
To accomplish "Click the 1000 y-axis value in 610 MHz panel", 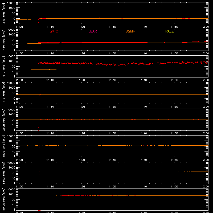I will point(12,61).
